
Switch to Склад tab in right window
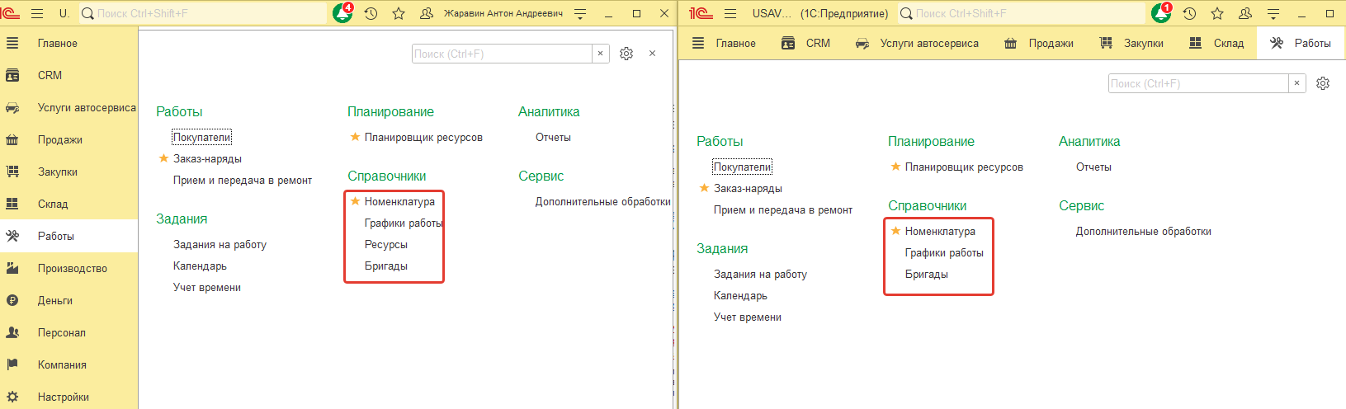(1216, 43)
